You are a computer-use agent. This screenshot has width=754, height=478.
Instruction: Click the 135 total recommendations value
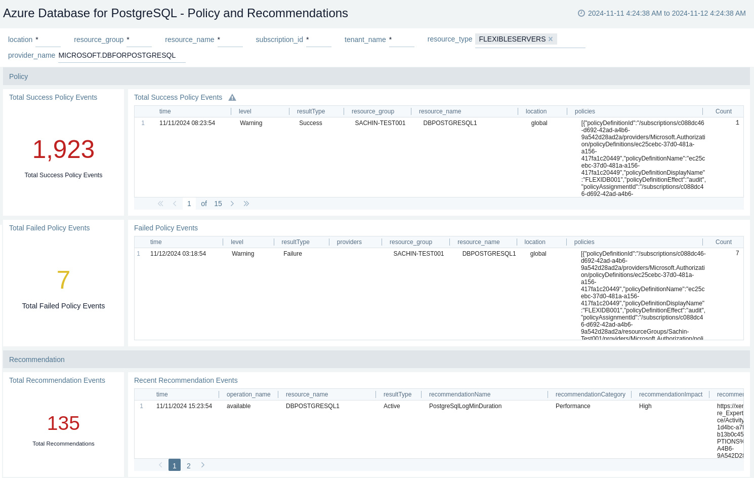pyautogui.click(x=63, y=423)
